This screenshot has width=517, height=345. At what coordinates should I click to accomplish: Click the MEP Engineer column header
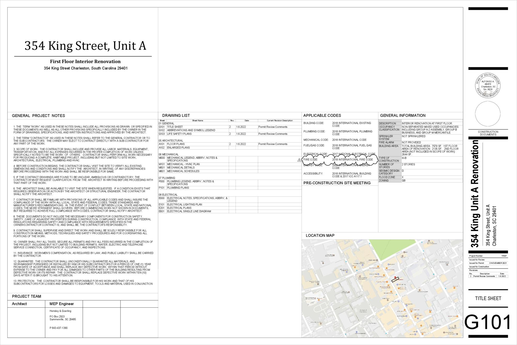(62, 304)
